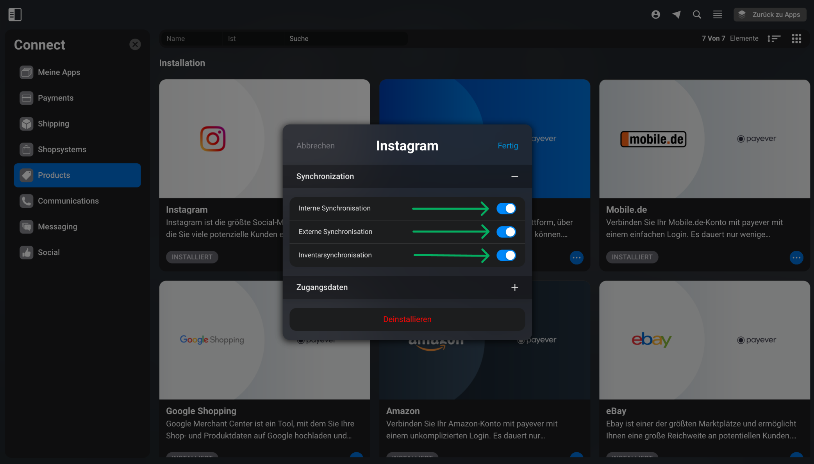
Task: Open the Ist condition dropdown
Action: [253, 39]
